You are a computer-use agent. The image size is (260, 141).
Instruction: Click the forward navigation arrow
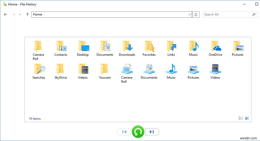(14, 15)
